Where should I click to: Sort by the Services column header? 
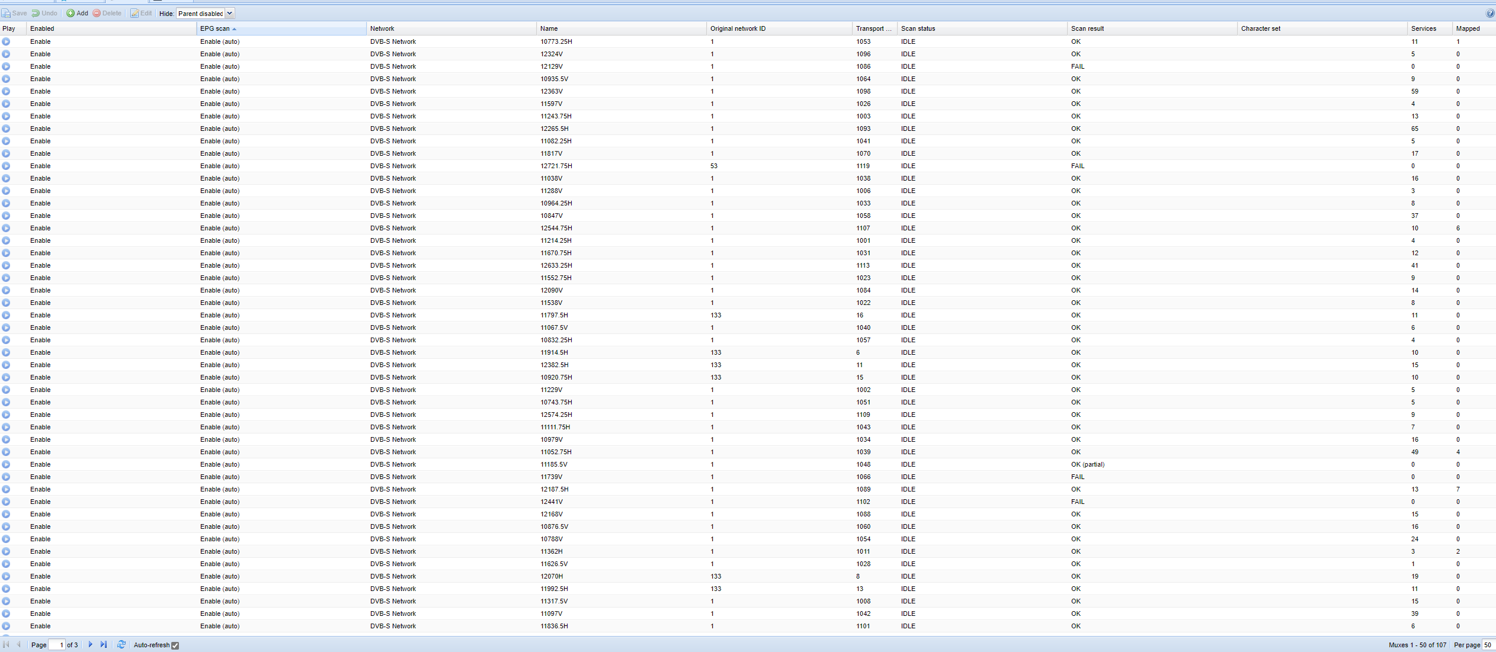pos(1423,28)
